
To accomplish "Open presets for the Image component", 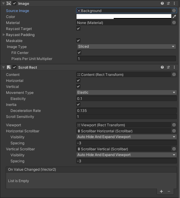I will point(168,3).
